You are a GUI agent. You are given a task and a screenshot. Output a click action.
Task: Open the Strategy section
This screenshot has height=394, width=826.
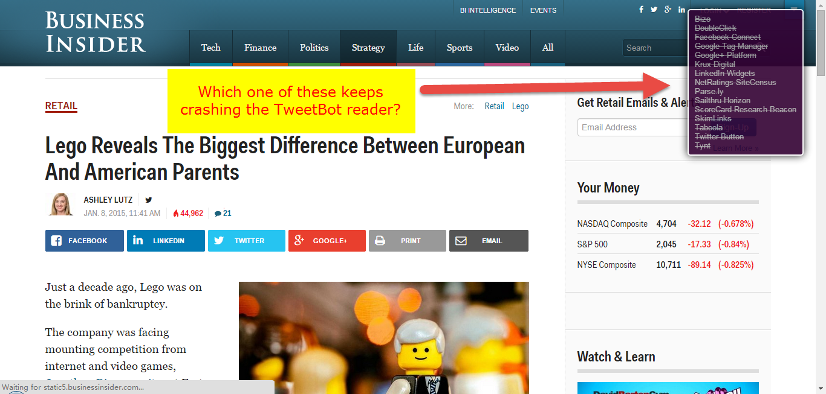(368, 48)
